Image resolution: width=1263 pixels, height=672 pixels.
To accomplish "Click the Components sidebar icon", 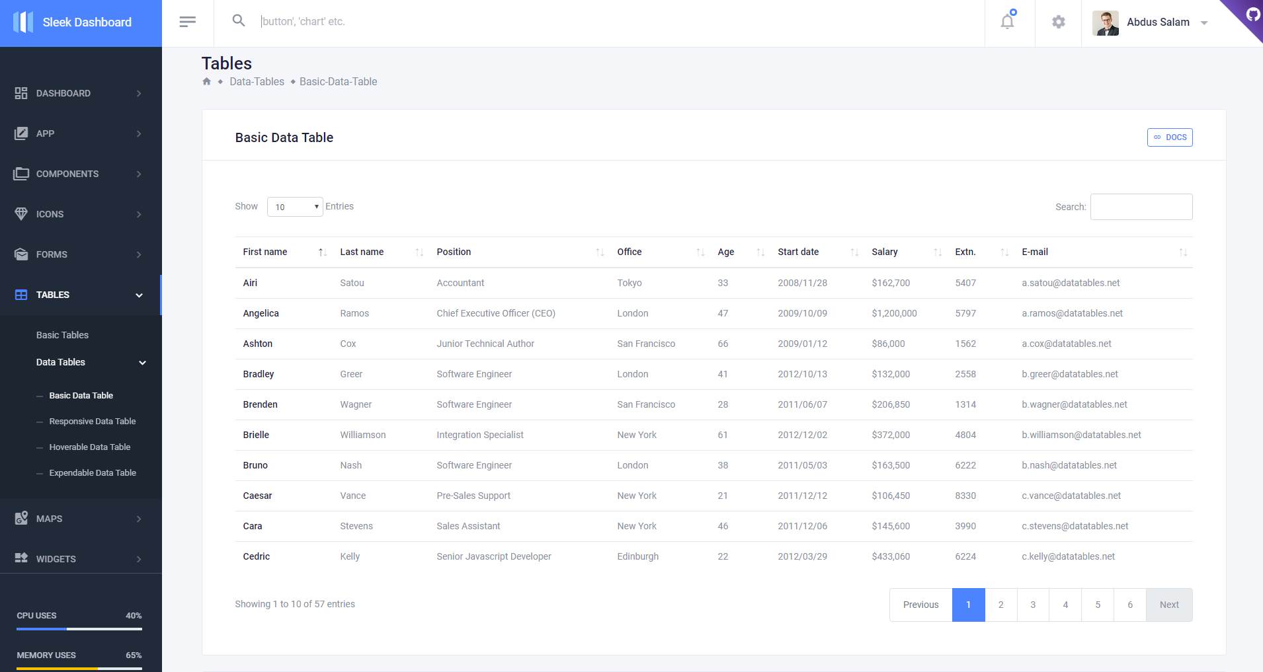I will 21,174.
